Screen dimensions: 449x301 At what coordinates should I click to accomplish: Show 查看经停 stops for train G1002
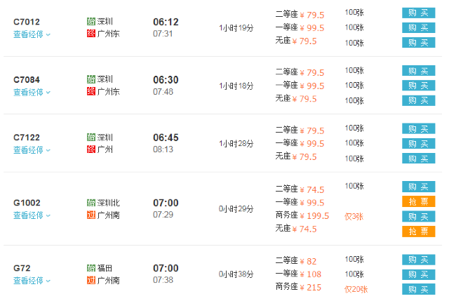click(32, 215)
